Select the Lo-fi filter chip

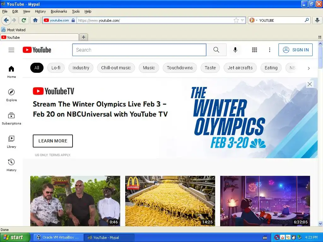[56, 68]
